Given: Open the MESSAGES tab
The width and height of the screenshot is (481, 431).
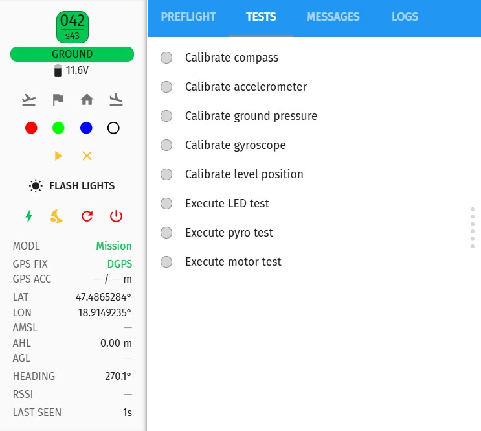Looking at the screenshot, I should point(333,17).
